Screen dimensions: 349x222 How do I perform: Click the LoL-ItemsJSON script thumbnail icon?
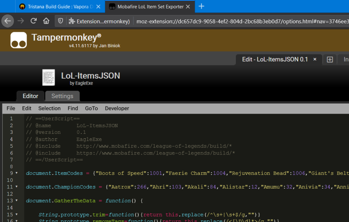click(x=49, y=77)
